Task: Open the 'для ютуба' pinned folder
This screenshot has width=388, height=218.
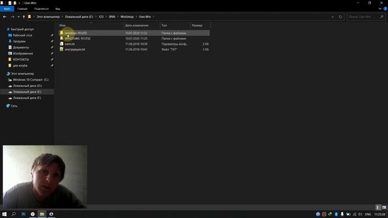Action: click(20, 65)
